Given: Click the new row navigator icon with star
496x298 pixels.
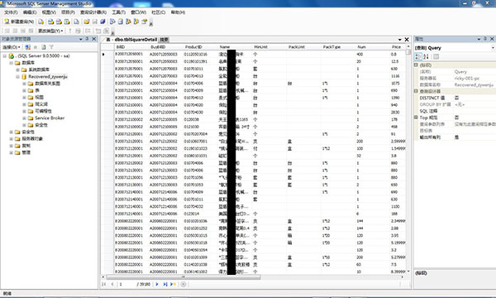Looking at the screenshot, I should 173,284.
